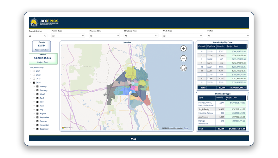Click the Microsoft Bing logo on map
The height and width of the screenshot is (158, 278).
67,128
